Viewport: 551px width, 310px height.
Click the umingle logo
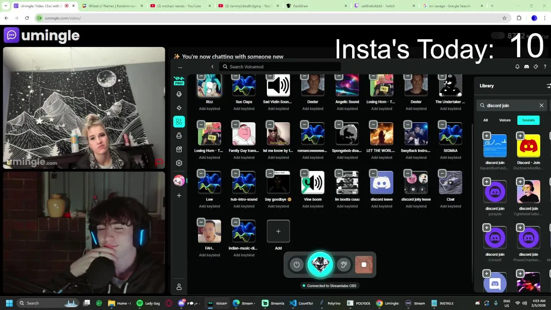click(42, 35)
